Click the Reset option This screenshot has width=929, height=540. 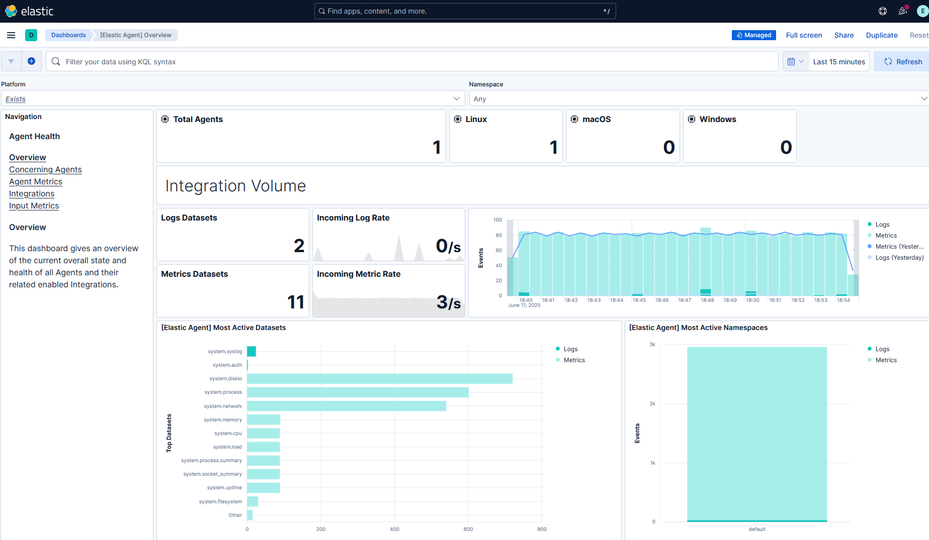tap(919, 35)
